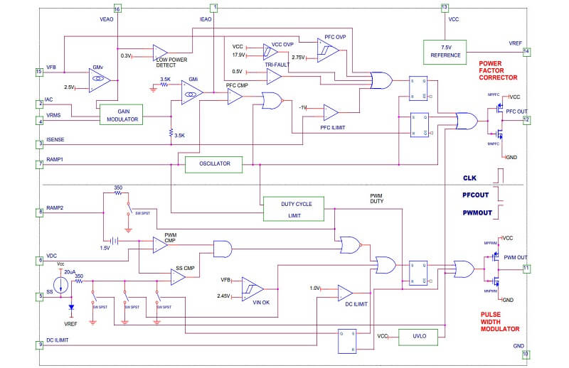Screen dimensions: 569x368
Task: Click pin 5 box for SS
Action: (x=40, y=296)
